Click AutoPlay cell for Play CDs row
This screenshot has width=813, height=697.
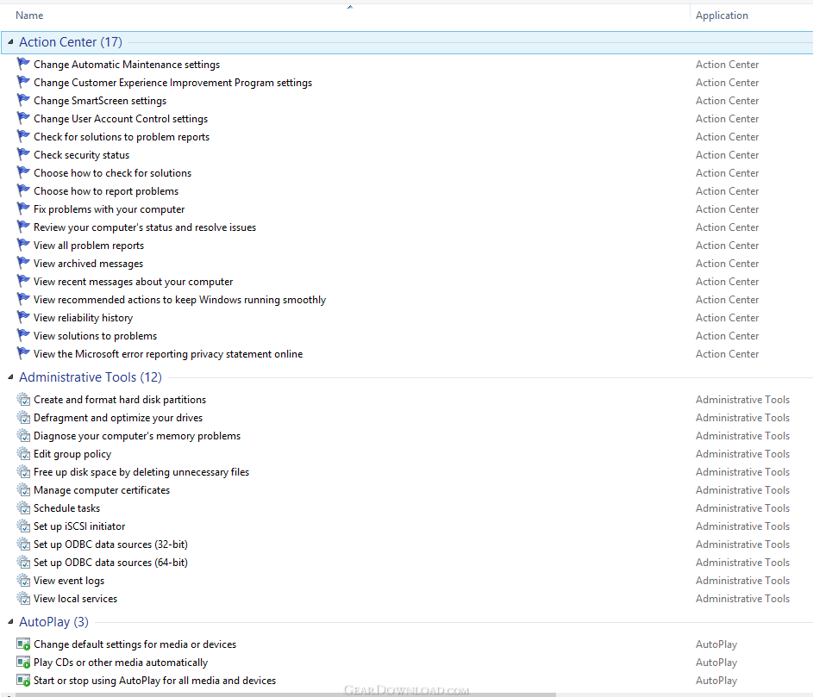(x=716, y=663)
